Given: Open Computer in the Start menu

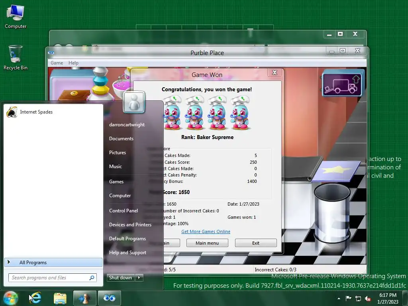Looking at the screenshot, I should tap(120, 195).
